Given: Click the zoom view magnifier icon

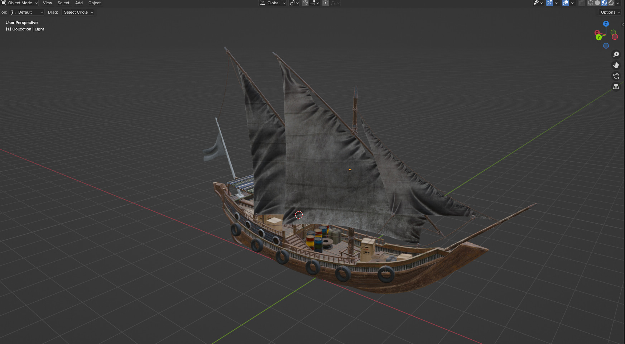Looking at the screenshot, I should click(x=616, y=54).
